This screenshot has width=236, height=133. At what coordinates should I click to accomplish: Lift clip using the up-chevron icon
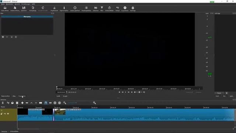coord(31,103)
